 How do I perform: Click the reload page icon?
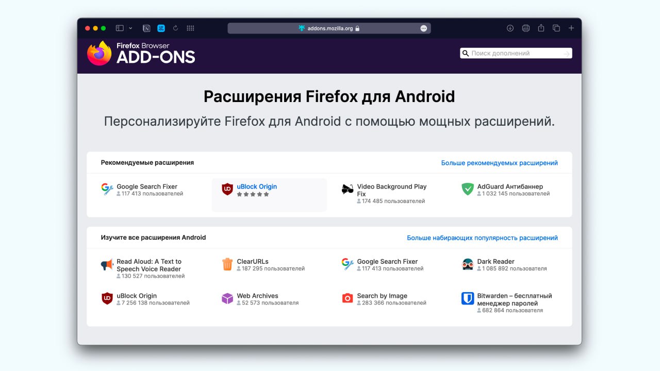tap(175, 28)
